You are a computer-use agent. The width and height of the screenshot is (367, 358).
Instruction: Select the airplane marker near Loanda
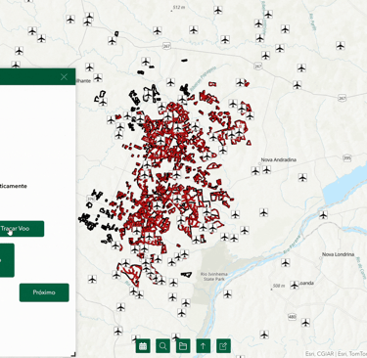[295, 285]
